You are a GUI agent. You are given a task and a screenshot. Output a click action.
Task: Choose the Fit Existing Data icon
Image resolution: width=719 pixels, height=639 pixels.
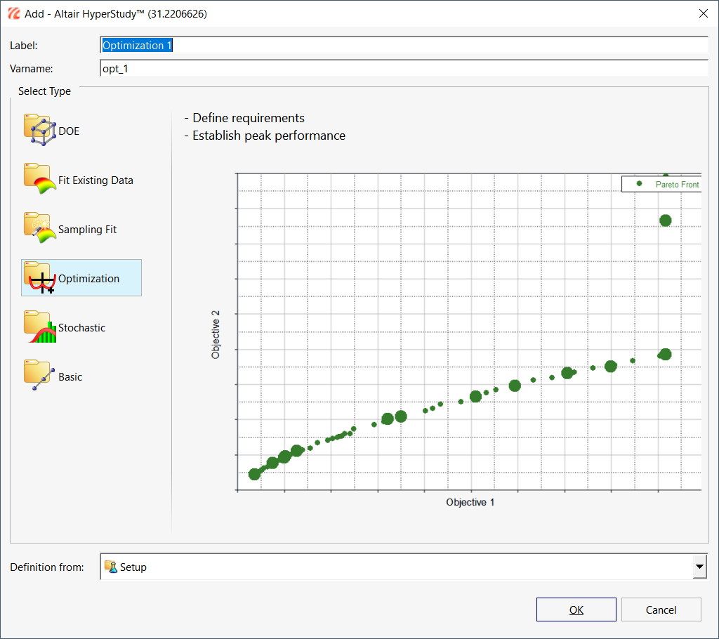(40, 180)
